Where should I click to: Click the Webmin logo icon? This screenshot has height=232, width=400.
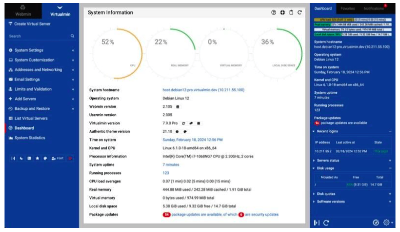click(x=23, y=7)
